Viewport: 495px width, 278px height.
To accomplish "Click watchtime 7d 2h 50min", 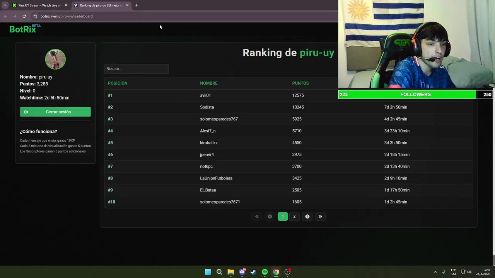I will click(396, 107).
